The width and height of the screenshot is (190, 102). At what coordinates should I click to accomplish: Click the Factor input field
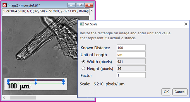131,75
